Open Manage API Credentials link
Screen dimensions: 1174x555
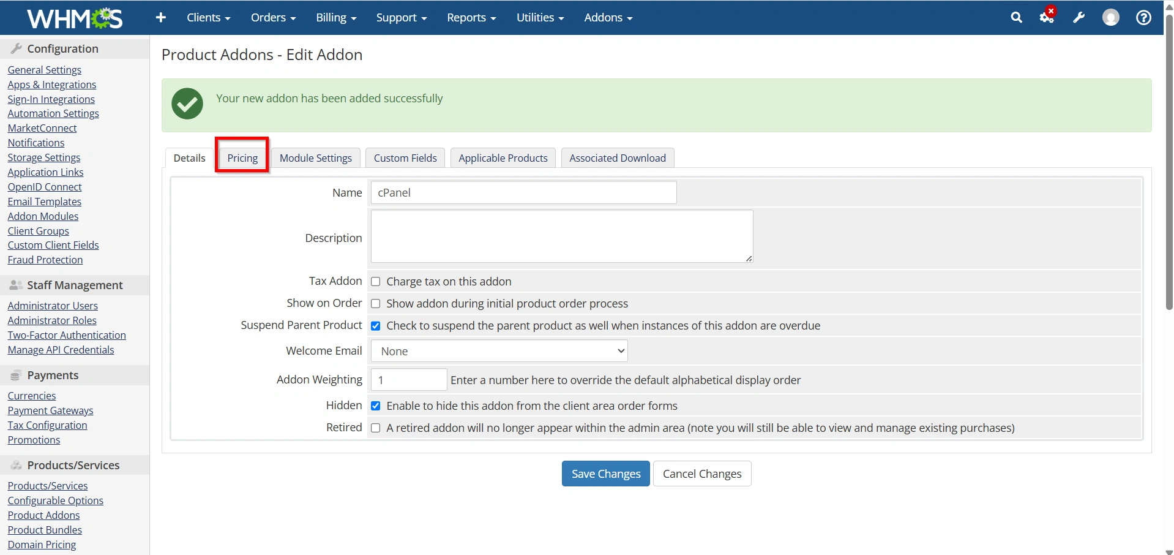[61, 350]
